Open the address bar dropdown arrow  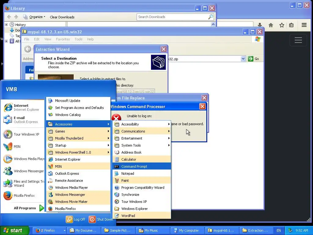tap(243, 59)
